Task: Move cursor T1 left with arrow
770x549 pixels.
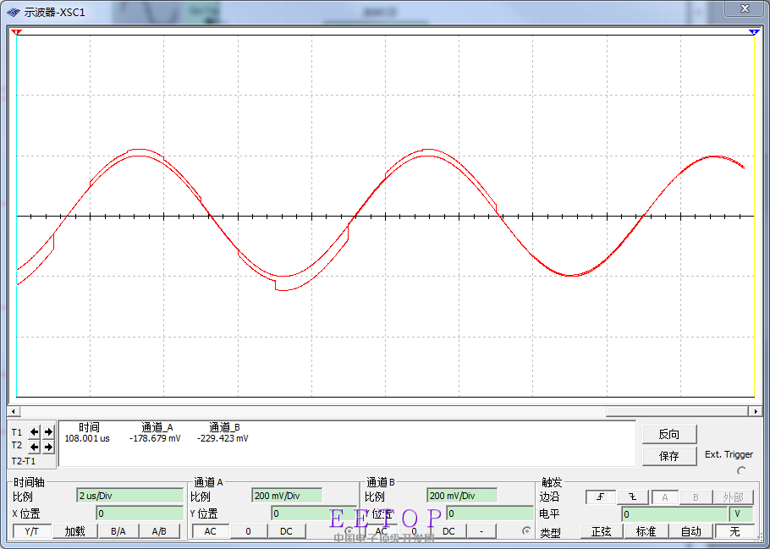Action: (x=35, y=432)
